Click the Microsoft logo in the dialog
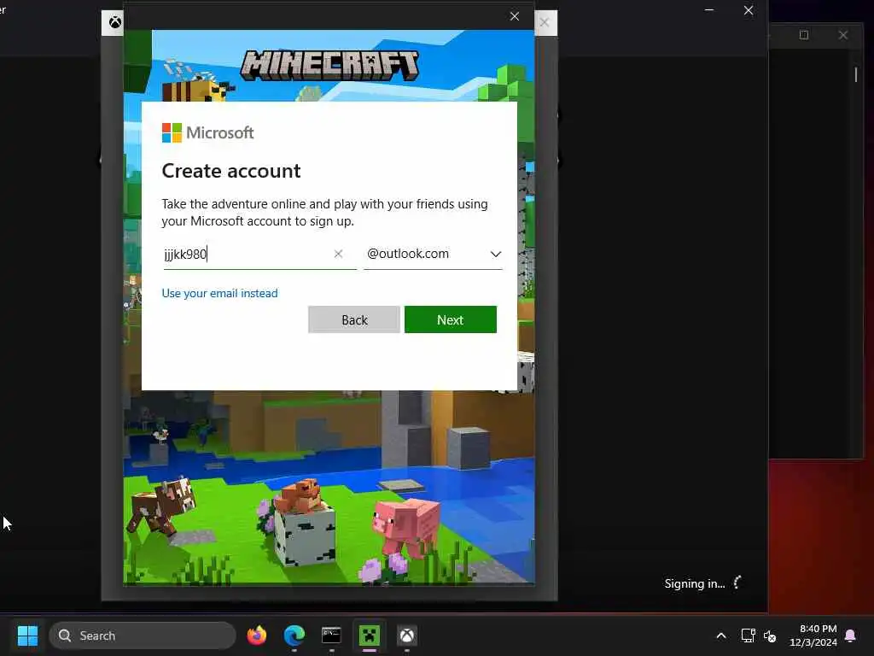This screenshot has height=656, width=874. click(207, 132)
